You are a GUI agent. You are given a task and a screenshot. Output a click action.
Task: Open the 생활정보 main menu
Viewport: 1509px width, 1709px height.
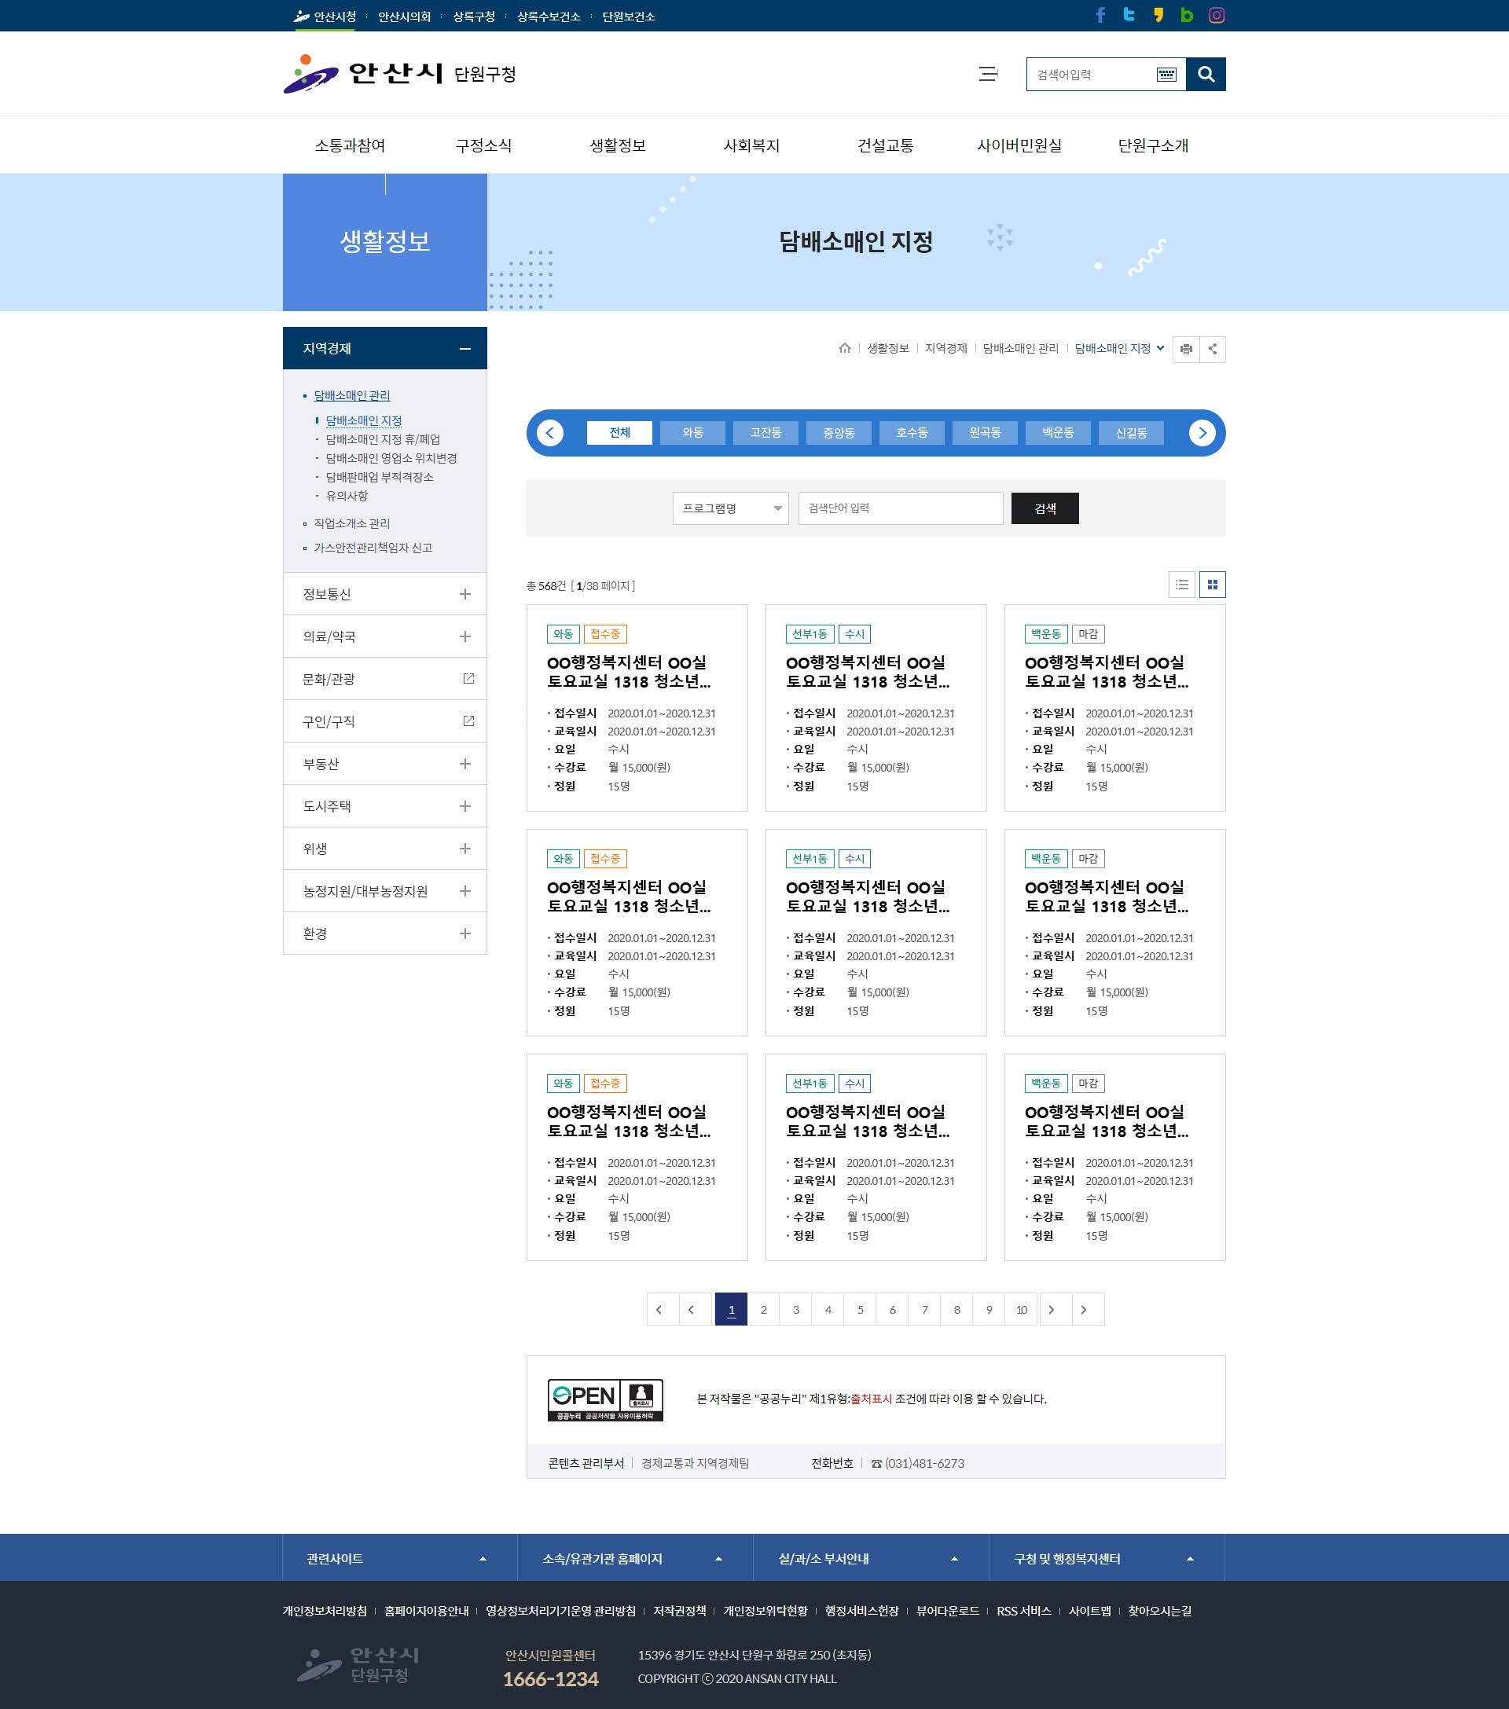[x=617, y=145]
